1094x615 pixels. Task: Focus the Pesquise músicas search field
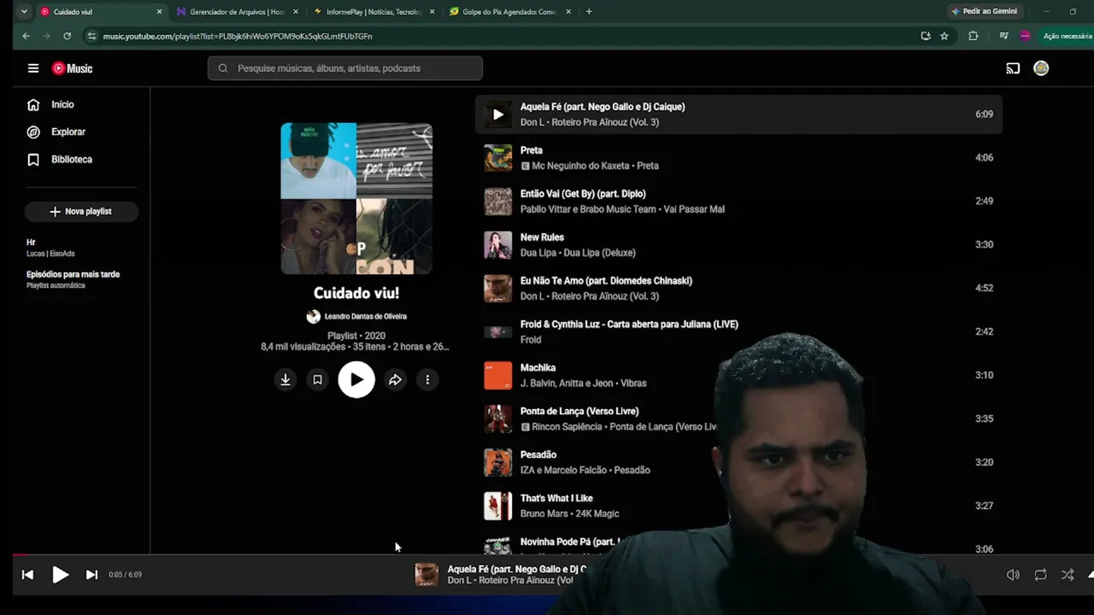point(345,68)
